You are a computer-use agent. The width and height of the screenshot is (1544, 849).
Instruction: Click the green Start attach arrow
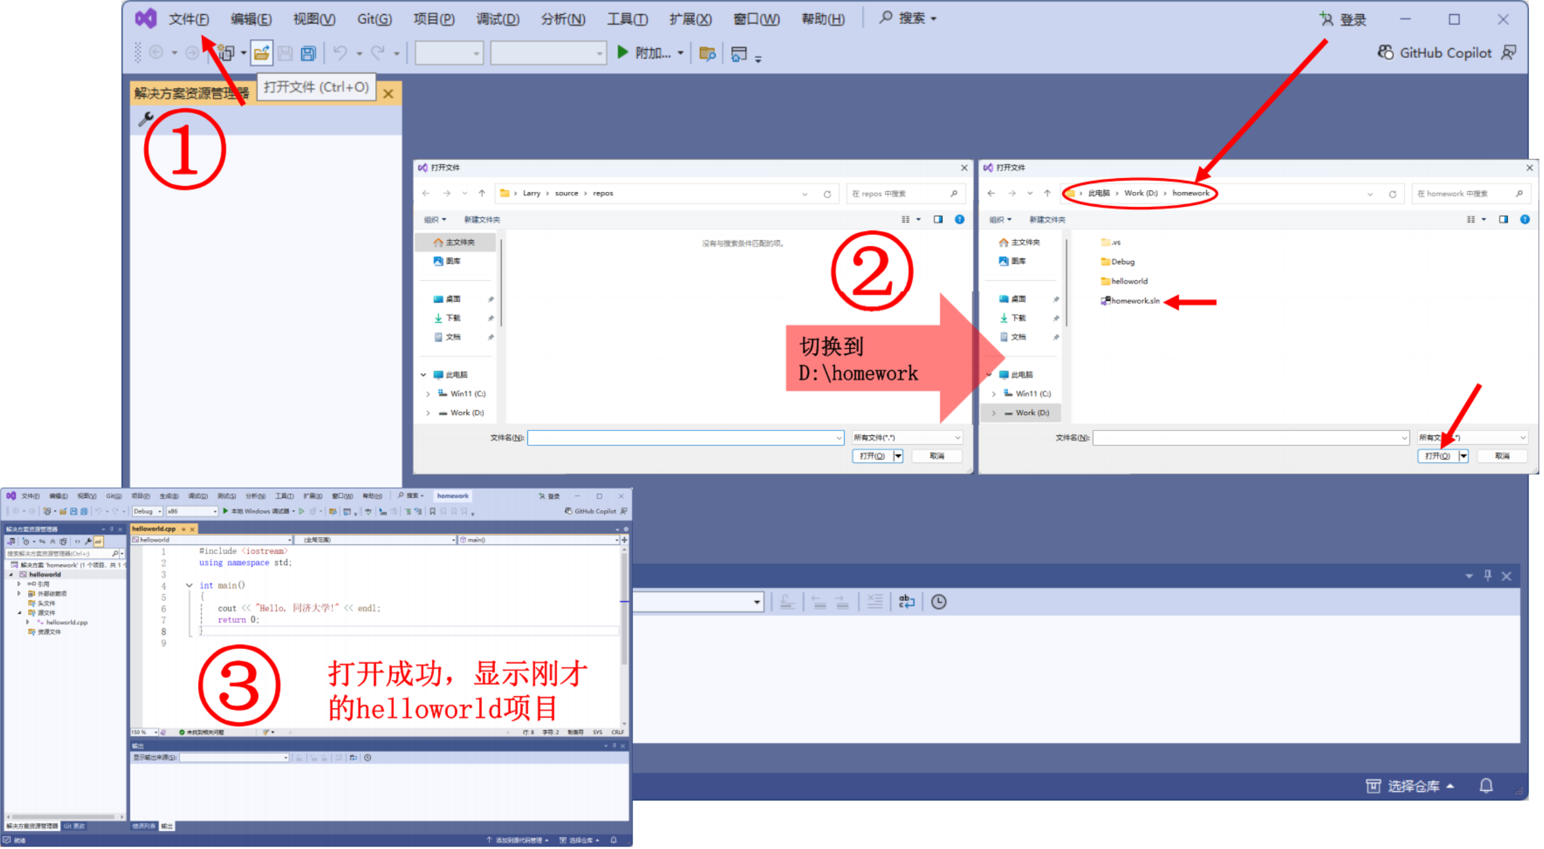pyautogui.click(x=622, y=52)
